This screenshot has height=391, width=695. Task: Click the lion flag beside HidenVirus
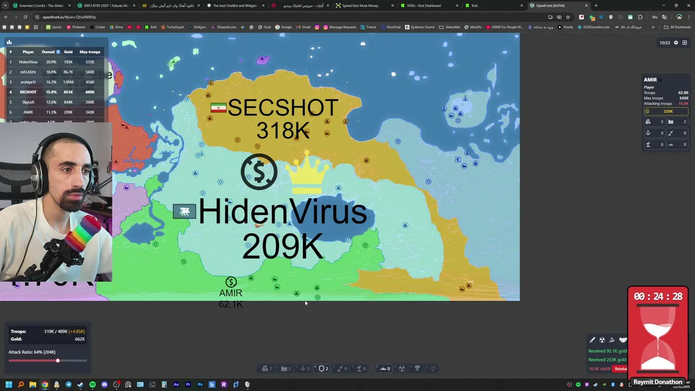[x=184, y=212]
